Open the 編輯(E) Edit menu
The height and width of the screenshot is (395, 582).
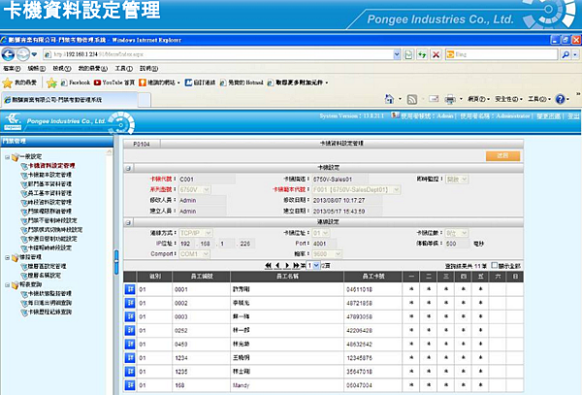[x=37, y=69]
